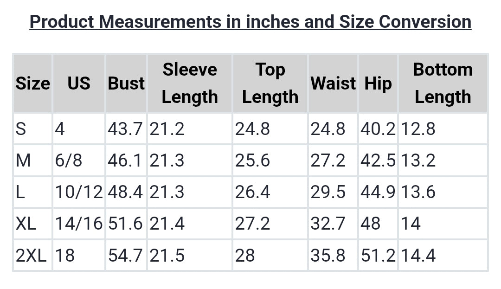501x289 pixels.
Task: Click the XL size row label
Action: tap(26, 224)
